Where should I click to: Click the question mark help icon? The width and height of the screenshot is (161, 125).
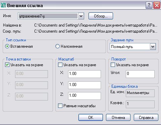click(x=149, y=5)
